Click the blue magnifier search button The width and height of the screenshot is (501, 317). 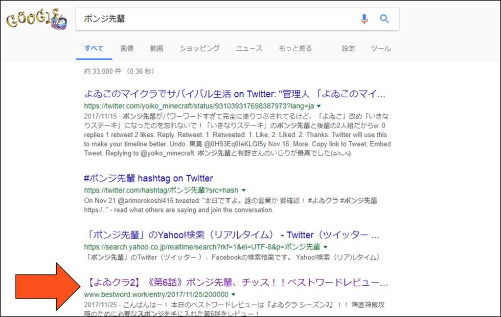385,19
